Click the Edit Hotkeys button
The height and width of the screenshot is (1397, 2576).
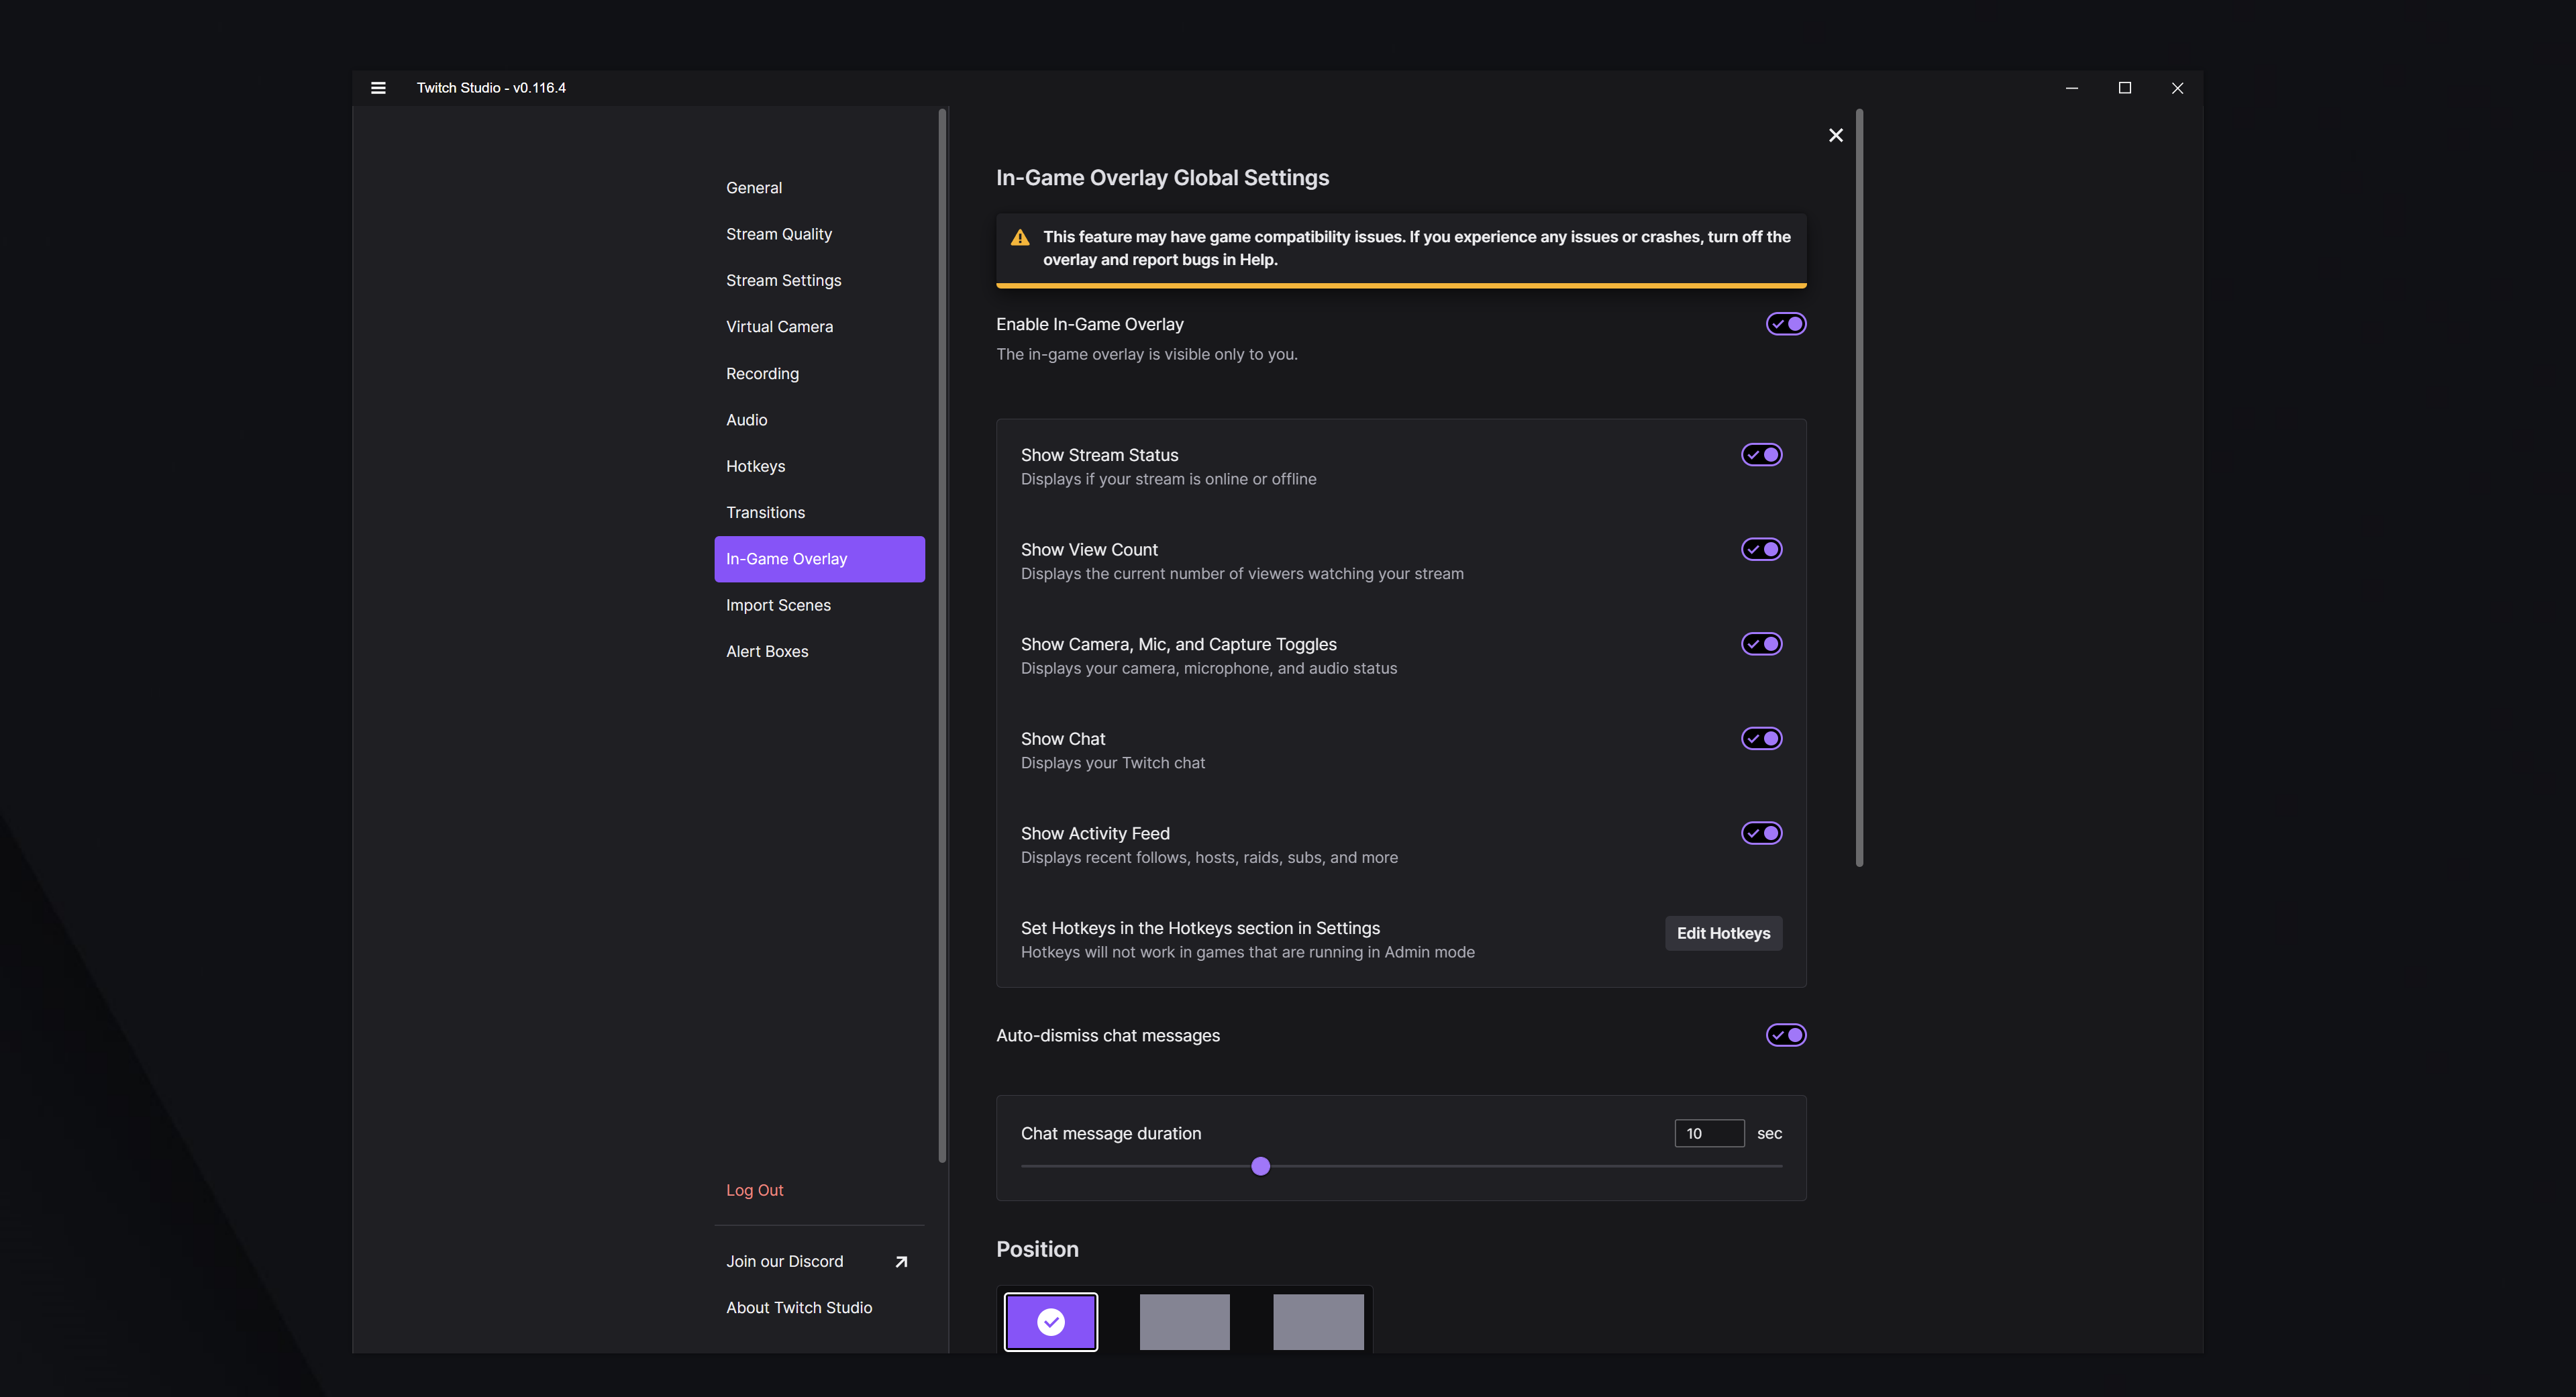pyautogui.click(x=1723, y=933)
